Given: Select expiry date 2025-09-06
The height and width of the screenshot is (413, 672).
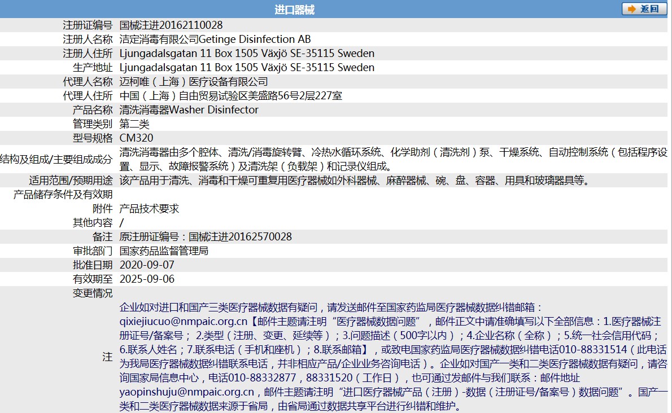Looking at the screenshot, I should [147, 279].
